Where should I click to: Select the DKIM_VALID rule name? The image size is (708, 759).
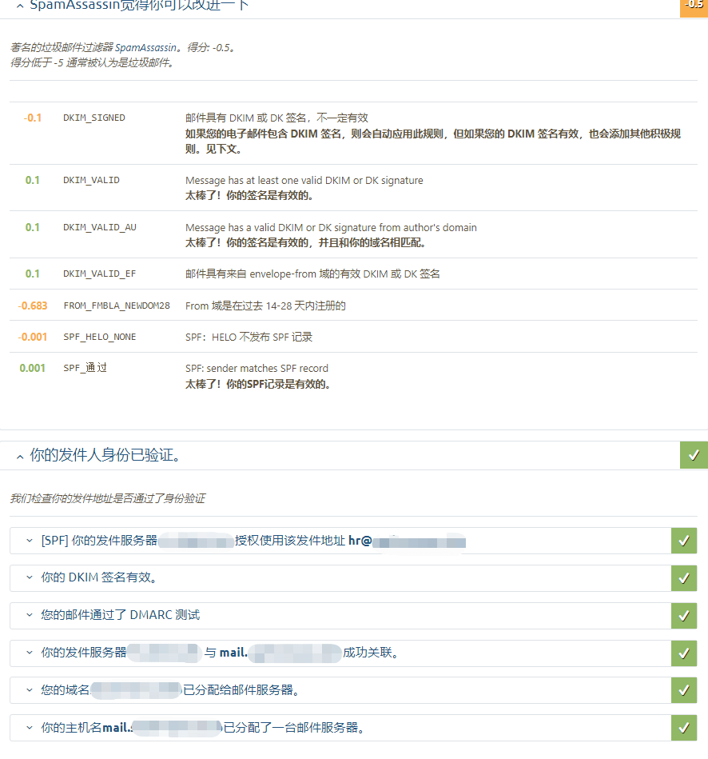tap(91, 180)
